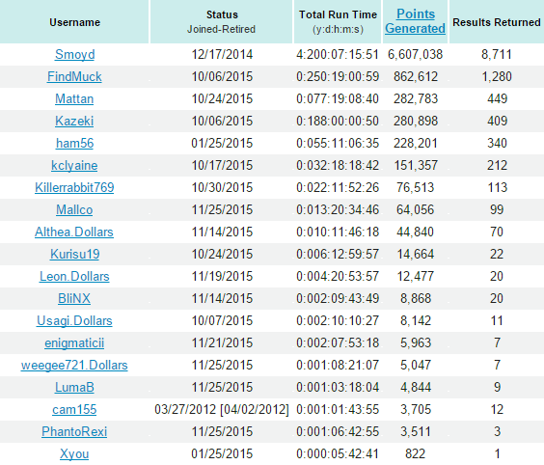Click the Mattan username link
The width and height of the screenshot is (544, 465).
tap(74, 99)
